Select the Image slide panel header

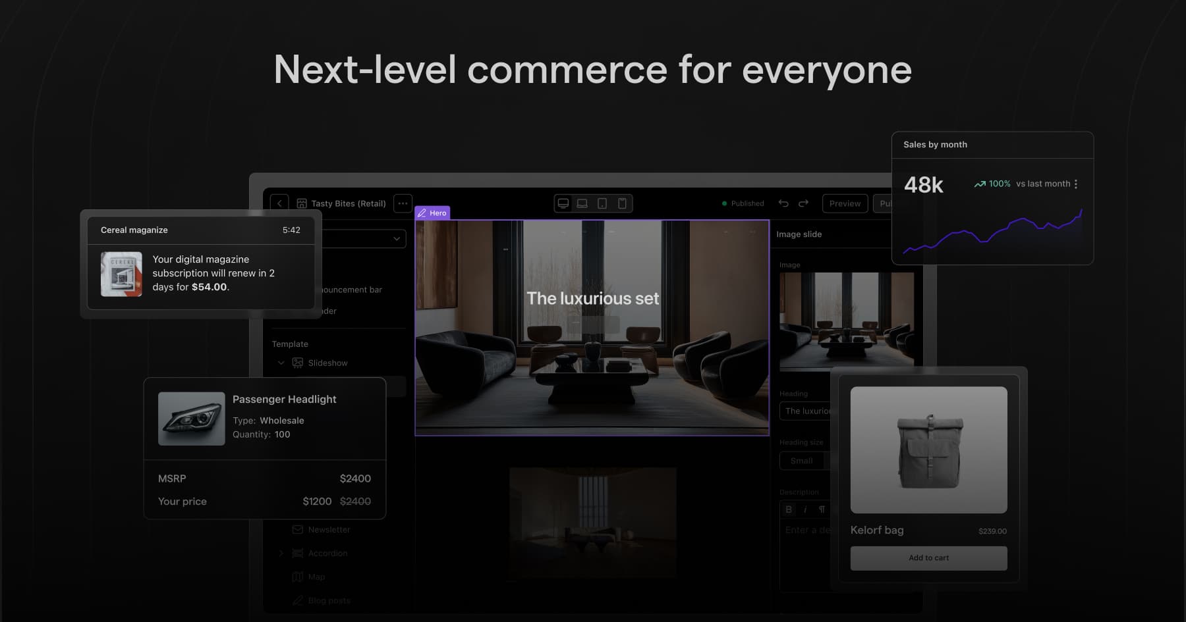pos(799,234)
